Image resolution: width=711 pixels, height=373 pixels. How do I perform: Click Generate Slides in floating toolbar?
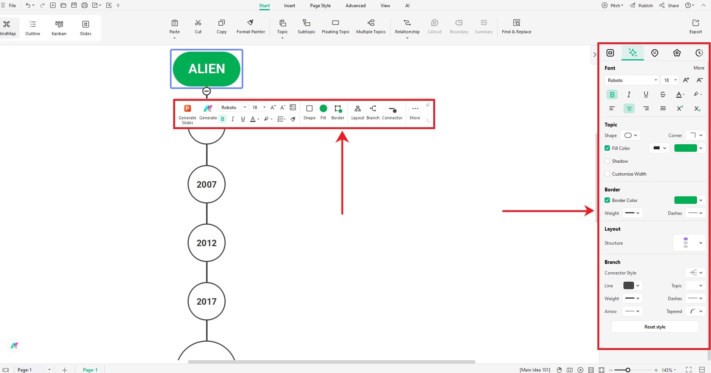187,114
